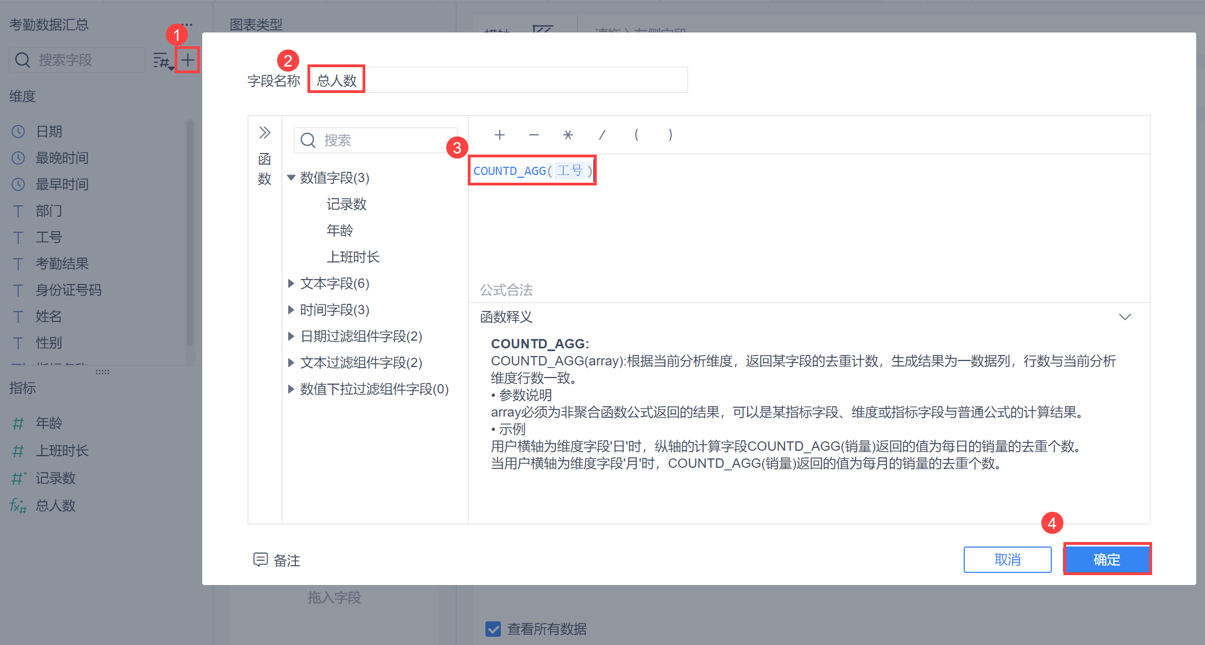Insert the multiply operator into formula

pyautogui.click(x=568, y=135)
